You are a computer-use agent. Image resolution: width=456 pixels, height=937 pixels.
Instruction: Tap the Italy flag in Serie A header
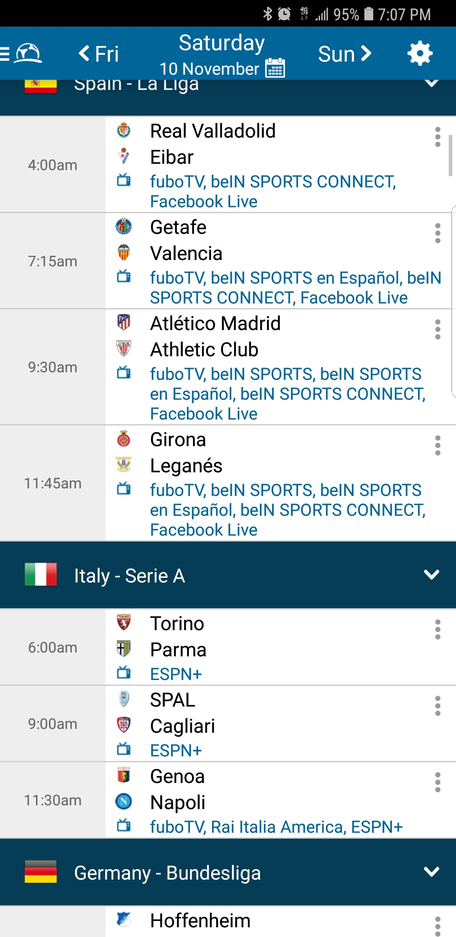pos(41,575)
